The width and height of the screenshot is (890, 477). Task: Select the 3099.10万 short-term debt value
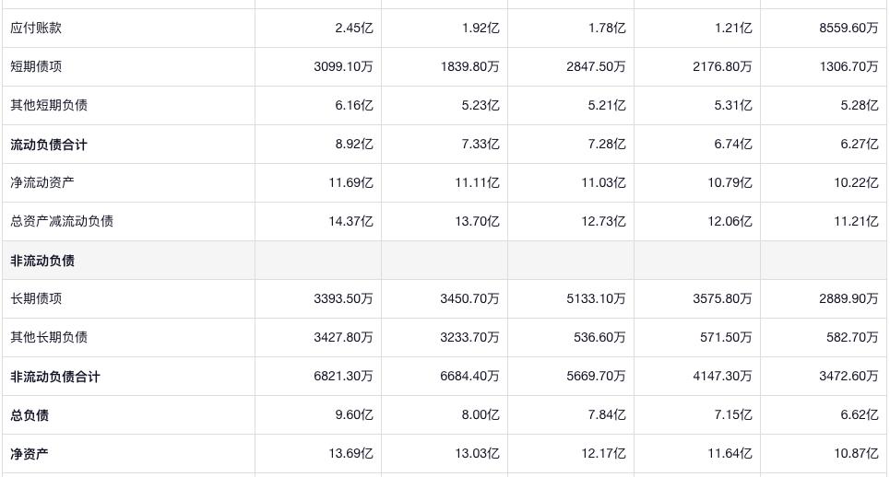(x=343, y=67)
